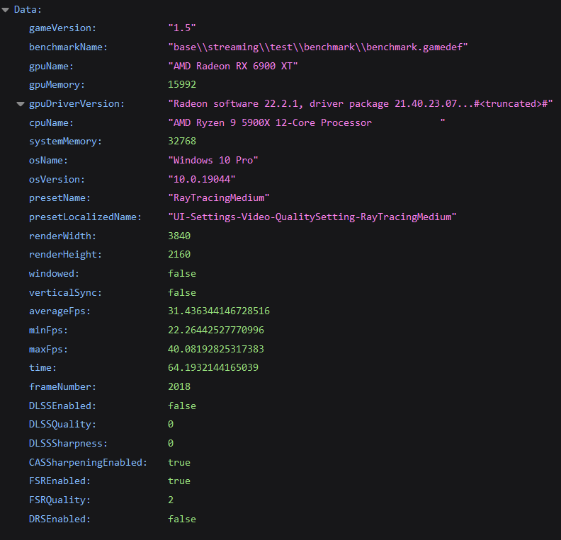Select the DLSSSharpness key

[68, 444]
